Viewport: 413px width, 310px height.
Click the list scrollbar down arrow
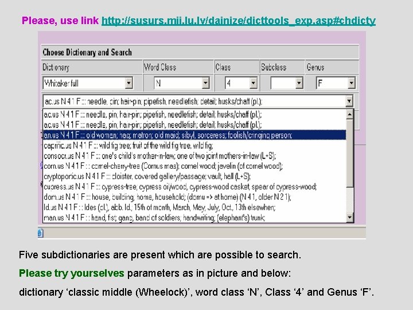coord(349,218)
